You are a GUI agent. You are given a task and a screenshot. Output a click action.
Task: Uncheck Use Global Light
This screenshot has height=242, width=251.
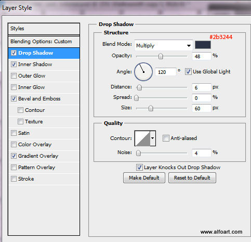coord(188,71)
